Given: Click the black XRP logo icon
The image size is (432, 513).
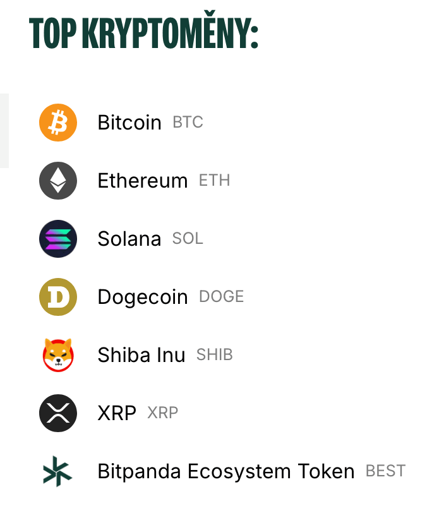Looking at the screenshot, I should 57,413.
